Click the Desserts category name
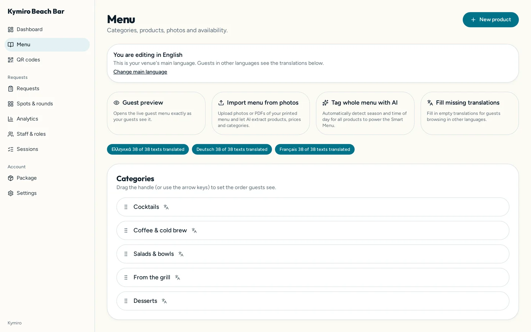Image resolution: width=531 pixels, height=332 pixels. tap(145, 301)
